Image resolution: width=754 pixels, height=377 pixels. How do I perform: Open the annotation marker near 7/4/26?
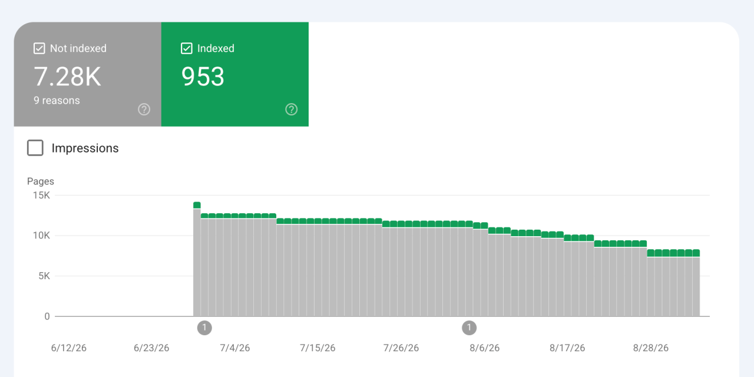pyautogui.click(x=204, y=328)
